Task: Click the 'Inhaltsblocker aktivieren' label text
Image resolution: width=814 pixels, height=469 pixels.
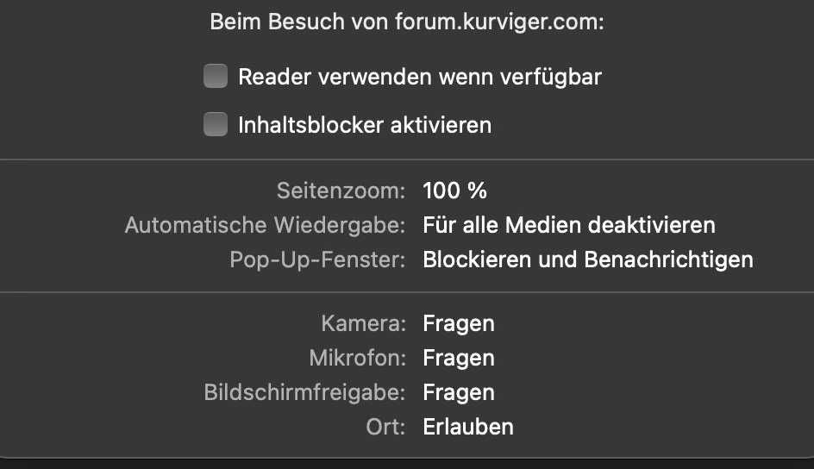Action: point(365,125)
